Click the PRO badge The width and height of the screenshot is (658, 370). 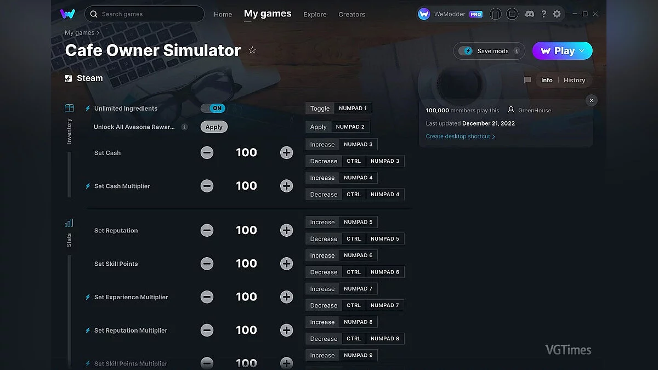[x=476, y=14]
